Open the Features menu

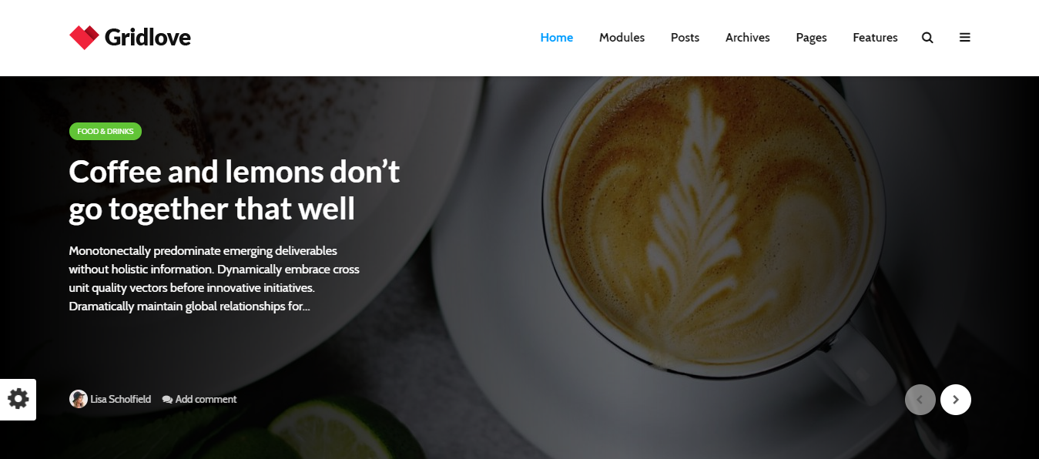(x=875, y=38)
